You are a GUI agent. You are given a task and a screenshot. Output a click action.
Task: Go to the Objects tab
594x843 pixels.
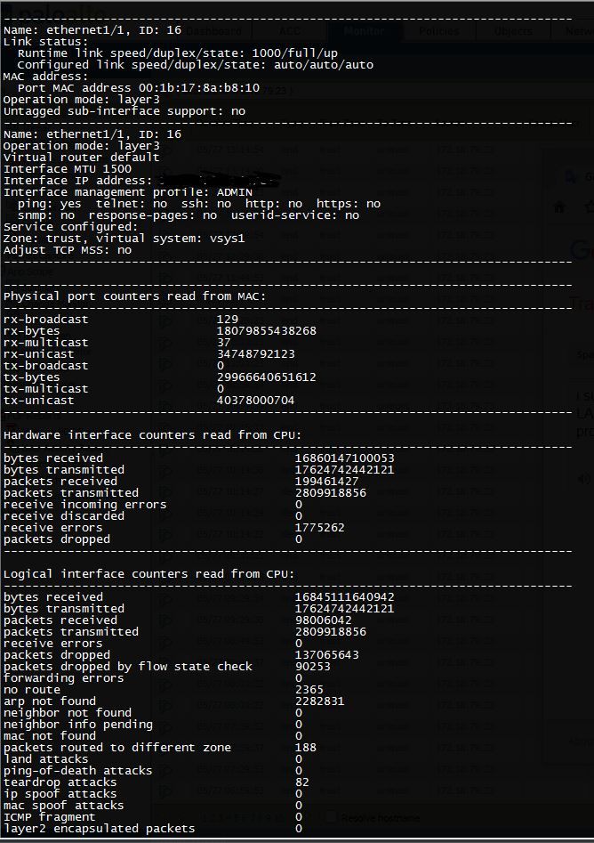tap(513, 31)
